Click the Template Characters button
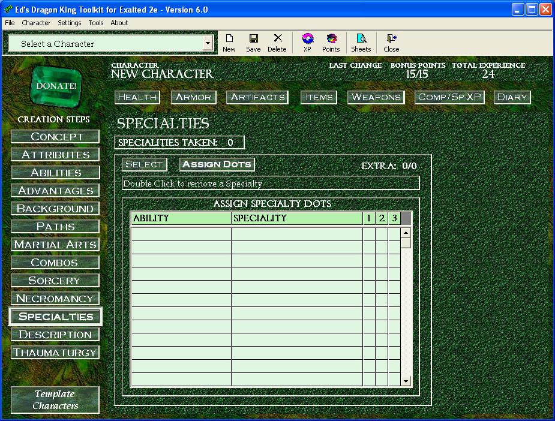Screen dimensions: 555x421 55,400
